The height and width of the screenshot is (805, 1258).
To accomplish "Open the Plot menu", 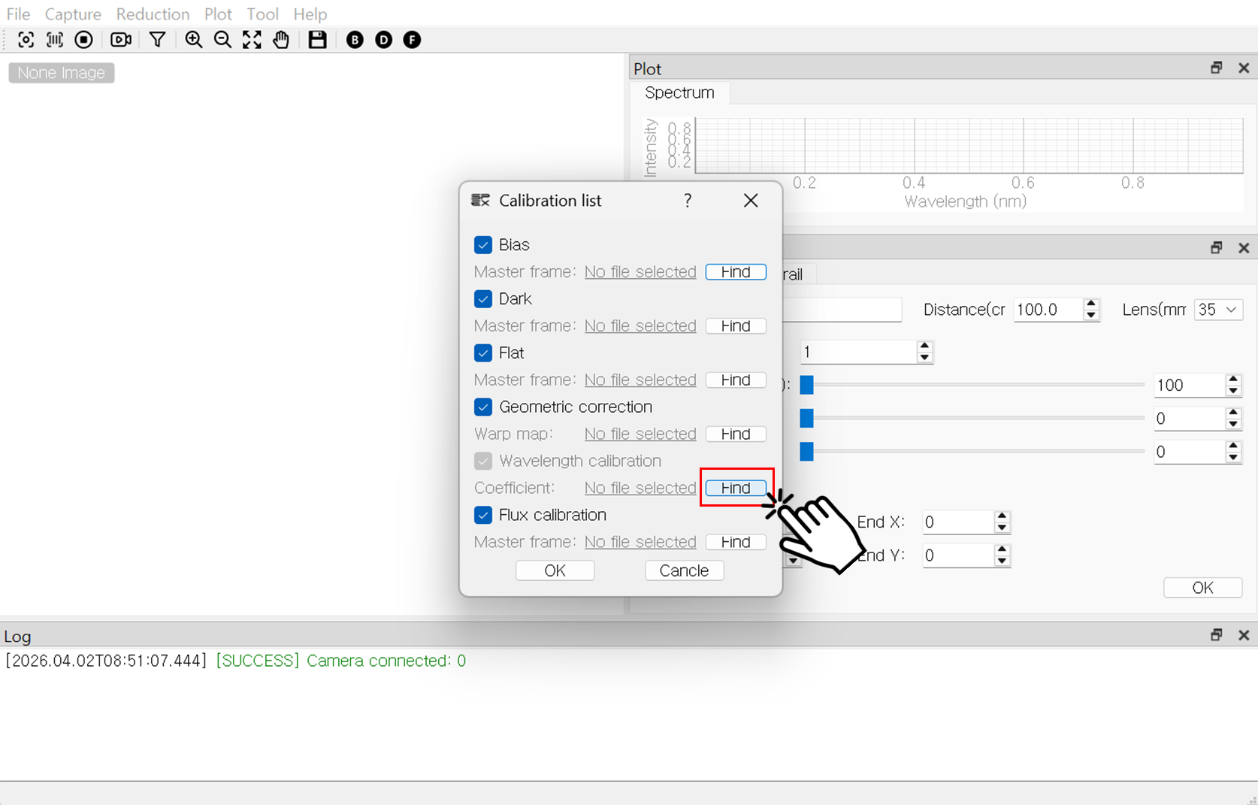I will coord(218,14).
